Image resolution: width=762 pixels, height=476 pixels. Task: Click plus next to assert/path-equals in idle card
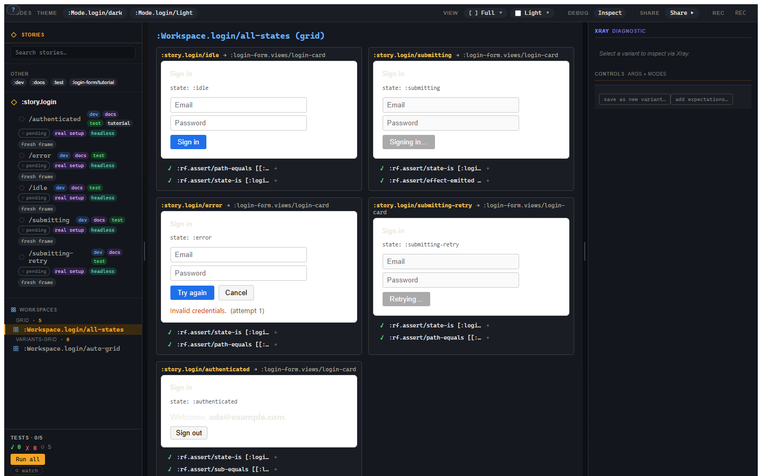(276, 169)
